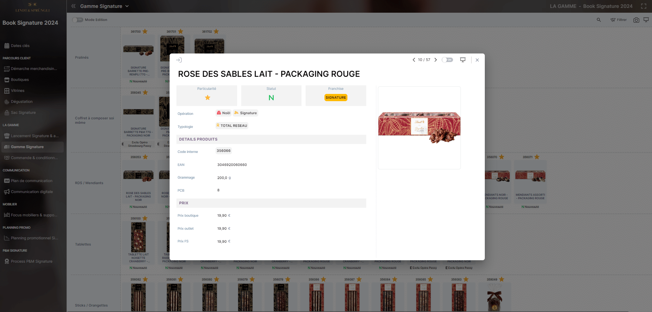Click the Sticks / Orangettes category label

point(91,305)
